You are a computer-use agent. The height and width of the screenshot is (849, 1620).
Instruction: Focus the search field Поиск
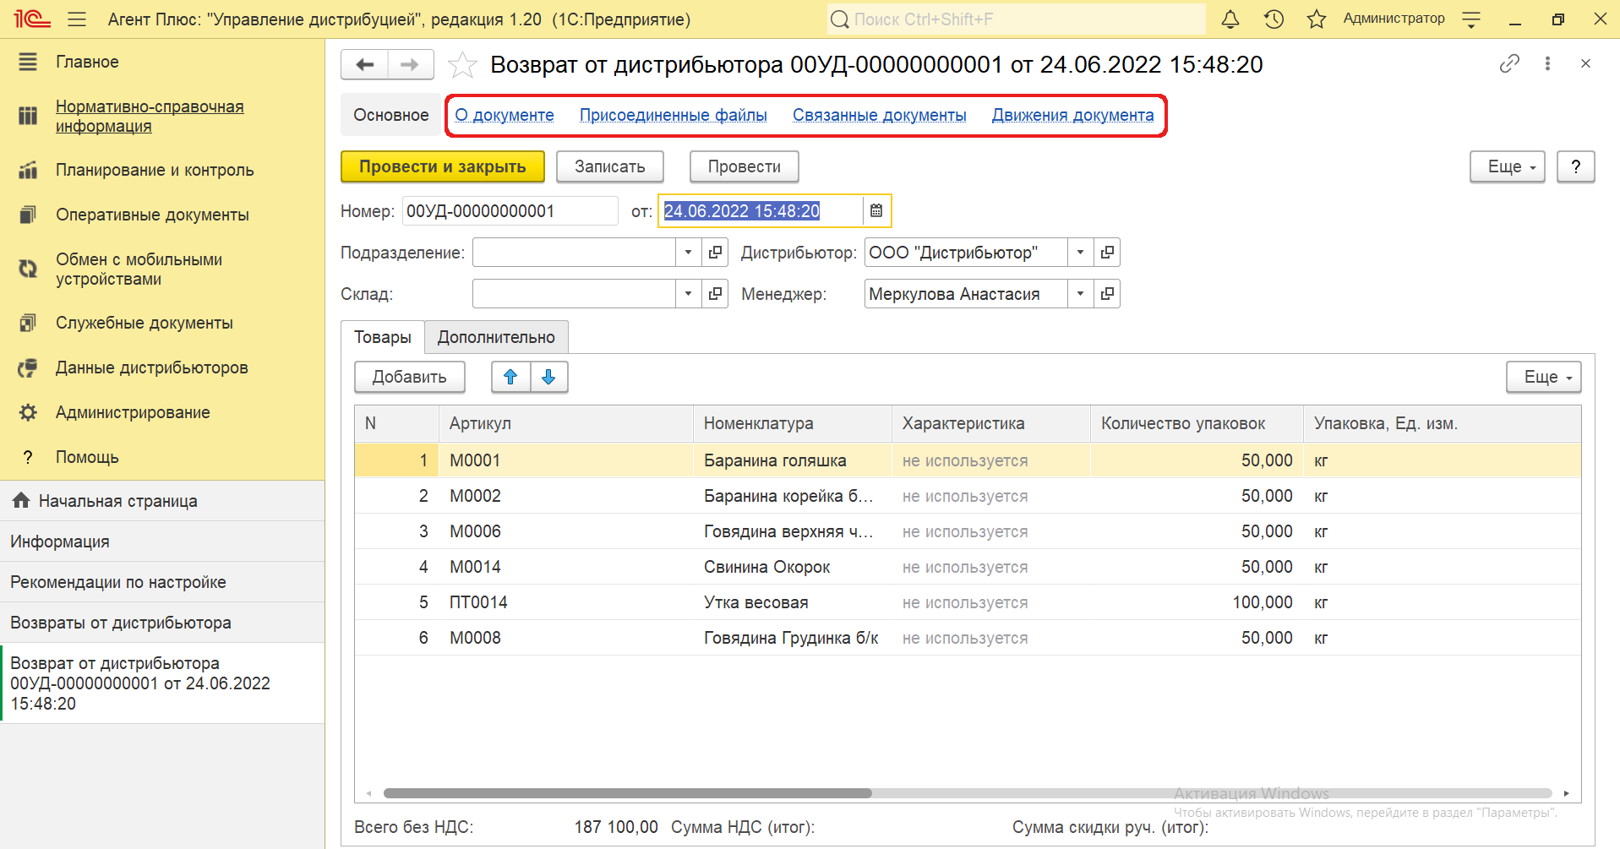click(1017, 19)
